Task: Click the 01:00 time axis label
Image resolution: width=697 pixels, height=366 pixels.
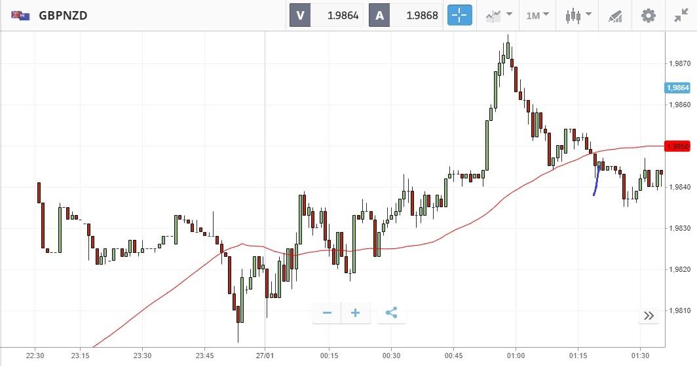Action: tap(516, 355)
